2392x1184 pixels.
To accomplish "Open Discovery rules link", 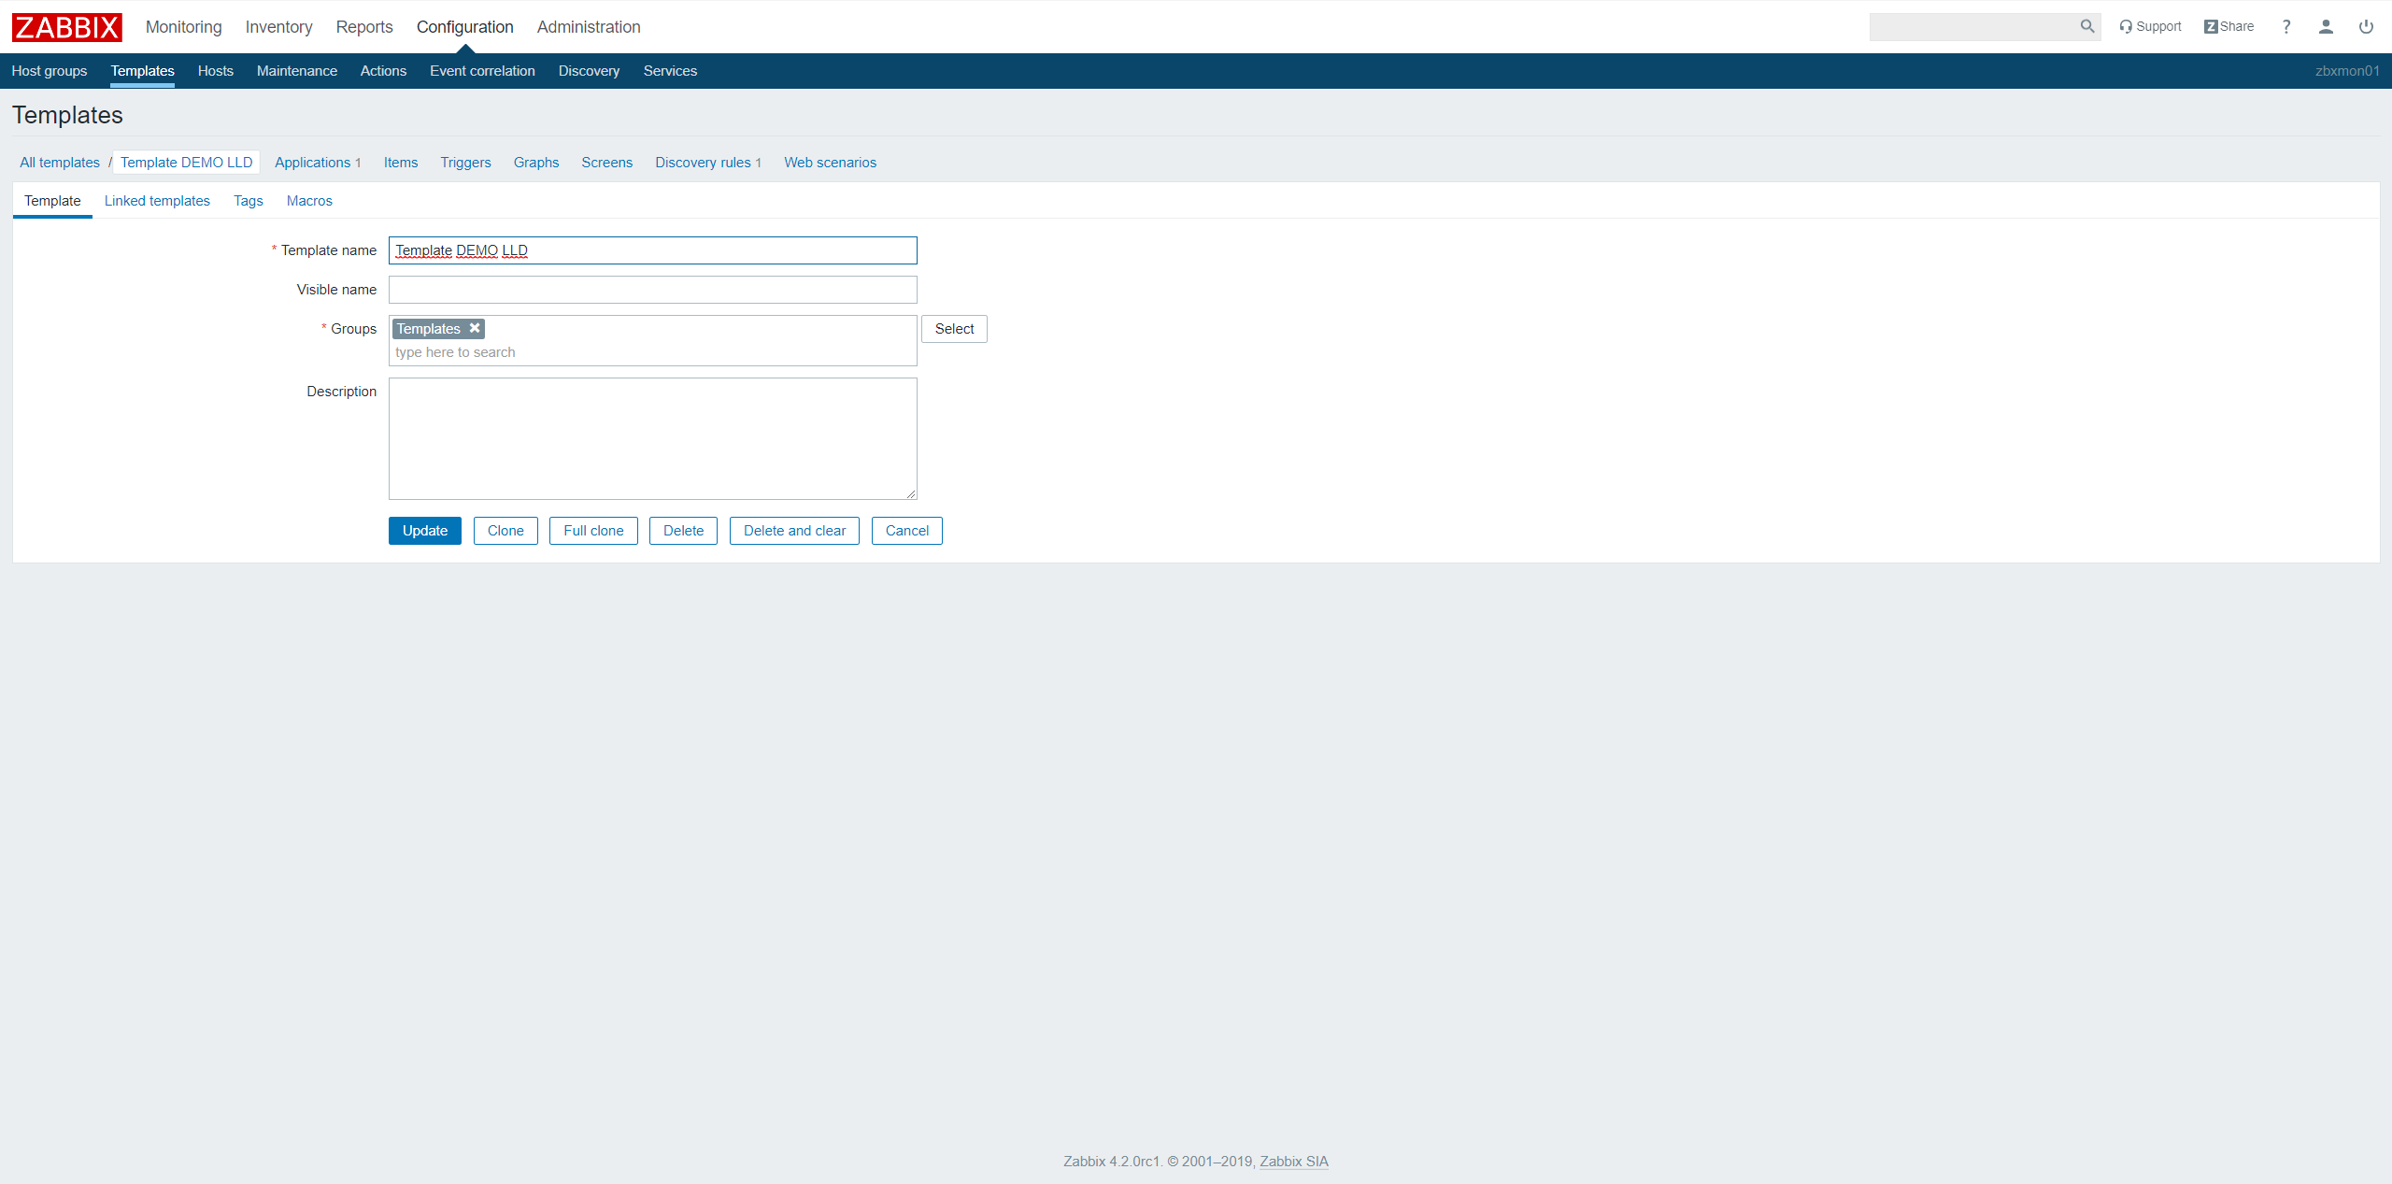I will (703, 163).
